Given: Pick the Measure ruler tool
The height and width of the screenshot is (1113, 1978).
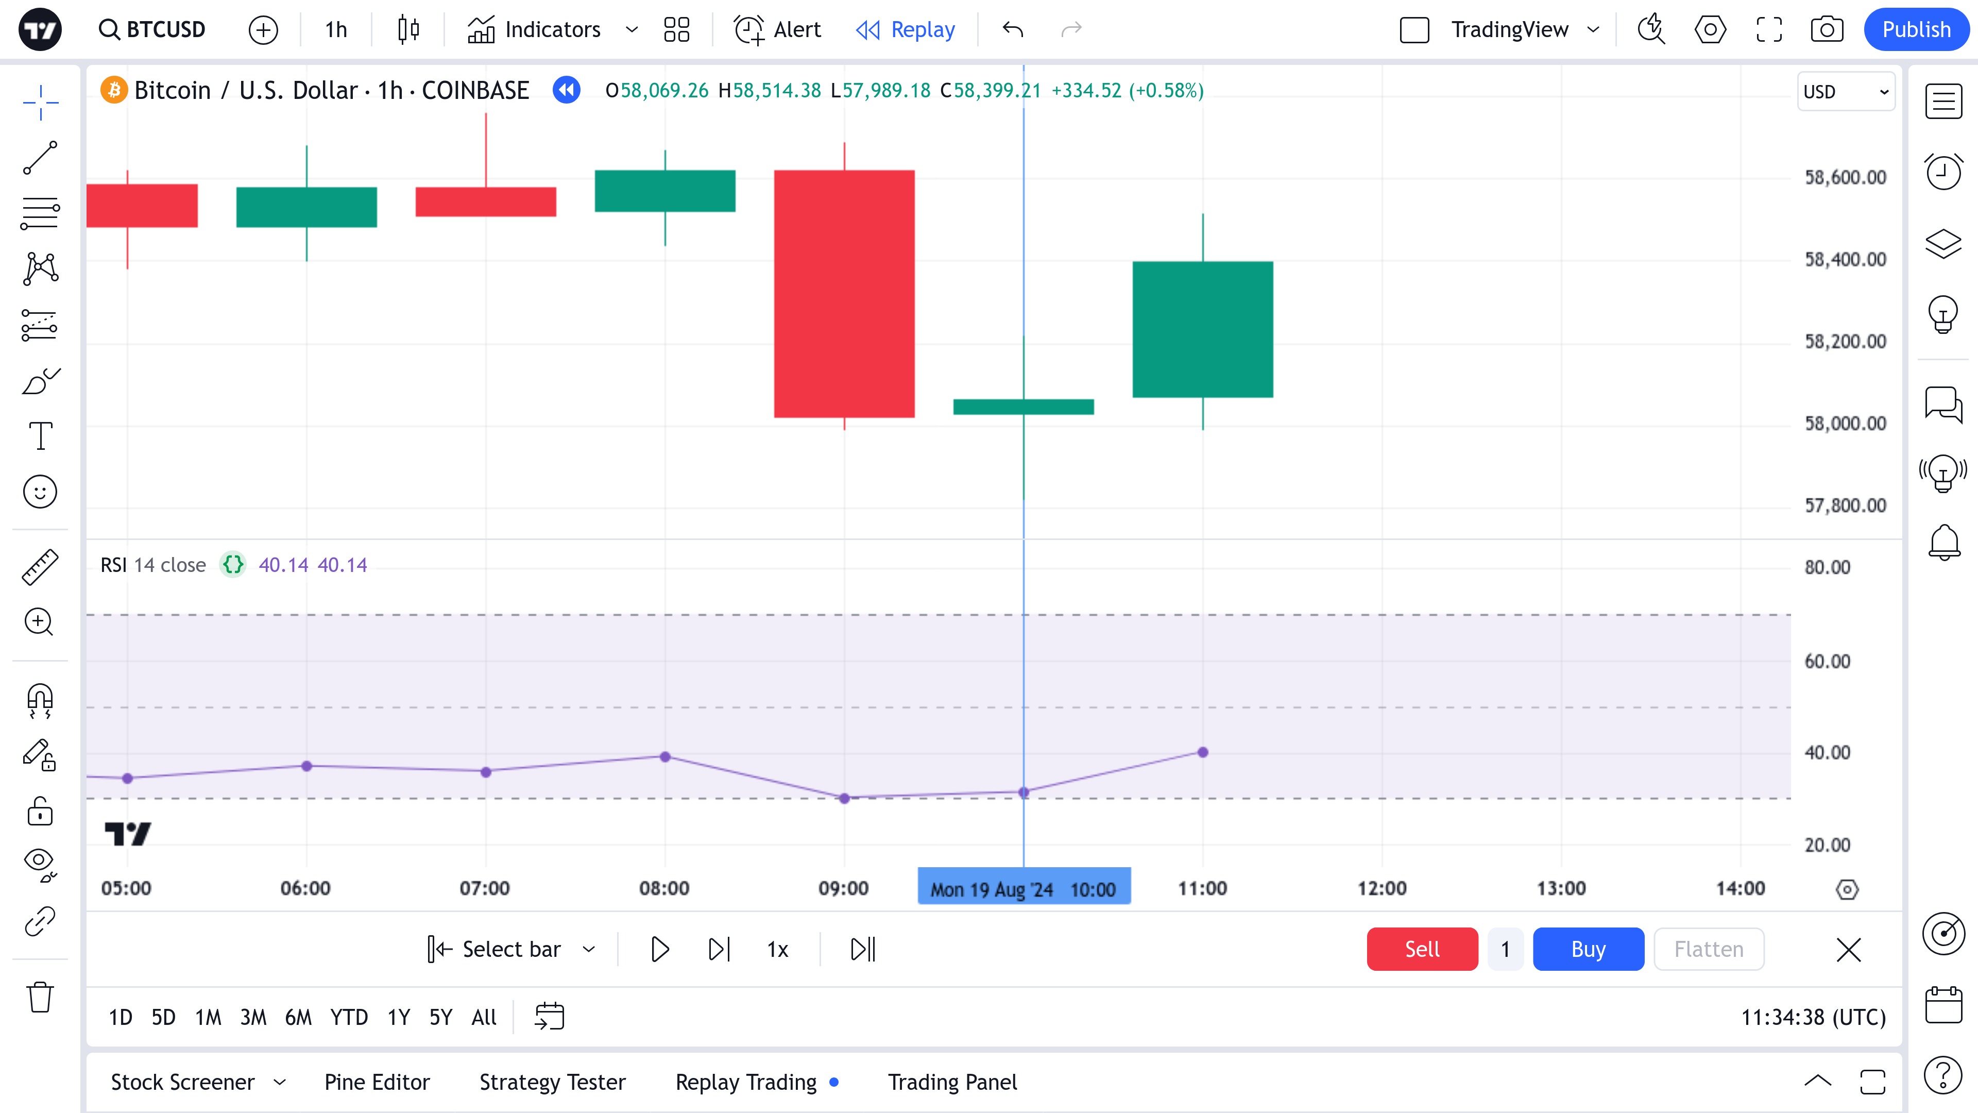Looking at the screenshot, I should click(x=40, y=567).
